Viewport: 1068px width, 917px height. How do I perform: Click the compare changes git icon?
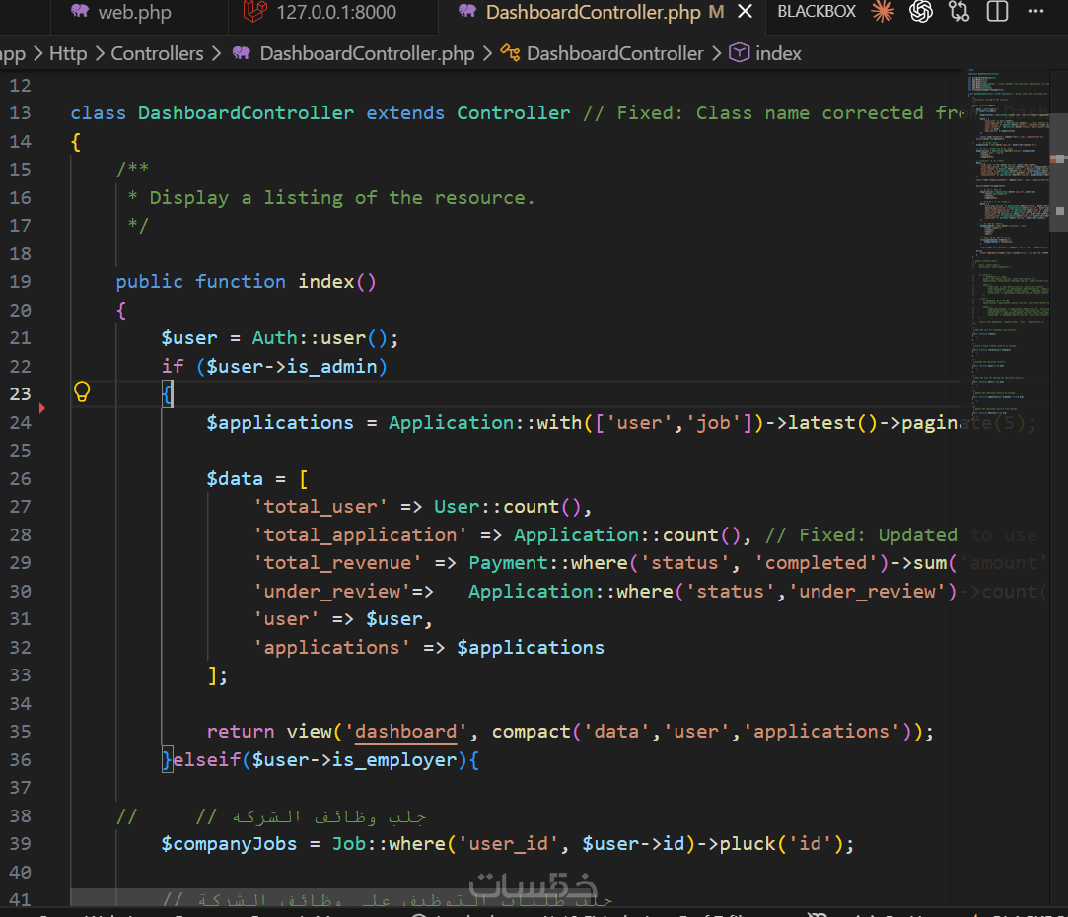click(959, 11)
